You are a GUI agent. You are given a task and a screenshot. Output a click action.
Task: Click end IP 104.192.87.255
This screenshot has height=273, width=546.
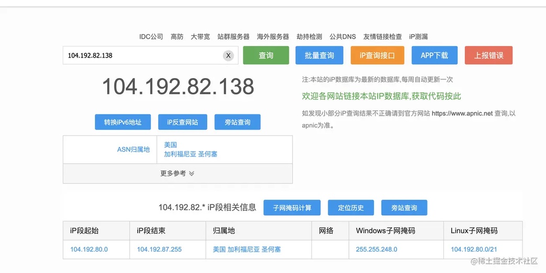coord(159,249)
